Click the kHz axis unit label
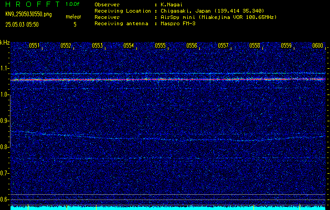Screen dimensions: 330x210 point(5,43)
